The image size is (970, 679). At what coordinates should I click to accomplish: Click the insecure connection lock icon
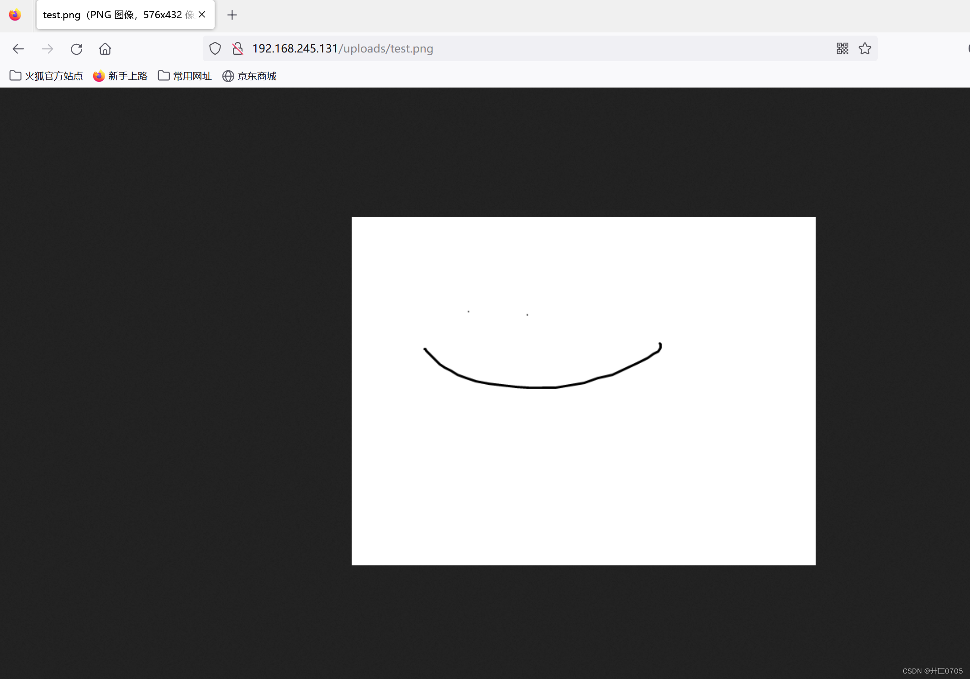[x=237, y=49]
